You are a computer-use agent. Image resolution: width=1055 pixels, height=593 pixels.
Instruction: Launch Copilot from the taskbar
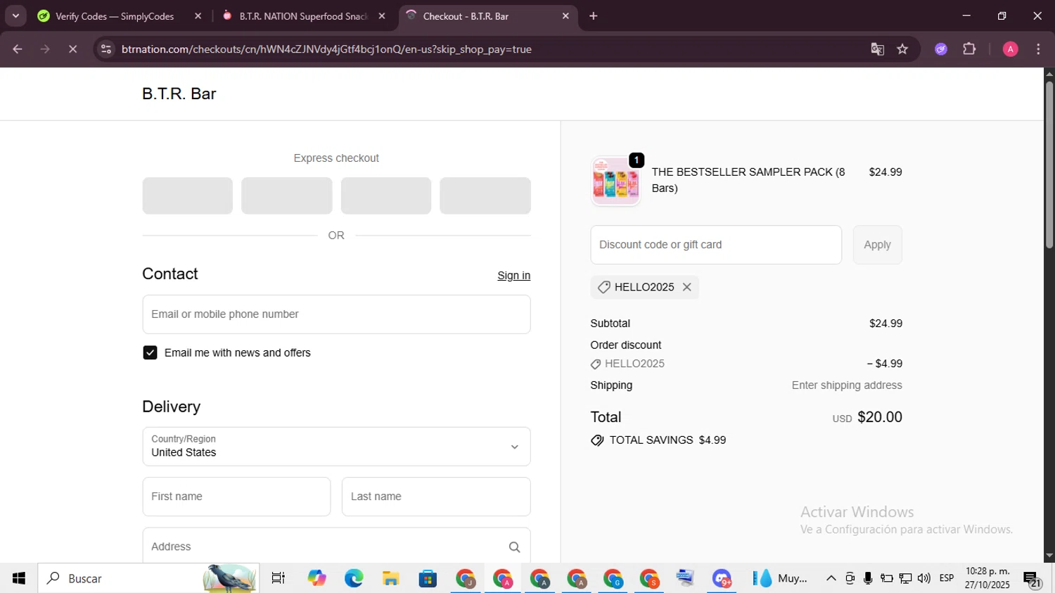click(x=316, y=578)
